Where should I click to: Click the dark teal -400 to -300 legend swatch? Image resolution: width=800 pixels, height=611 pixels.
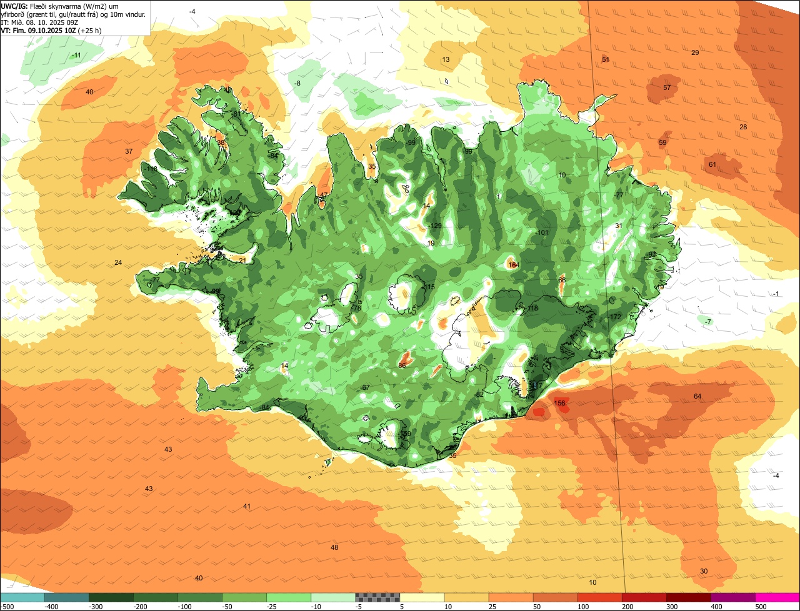coord(66,598)
